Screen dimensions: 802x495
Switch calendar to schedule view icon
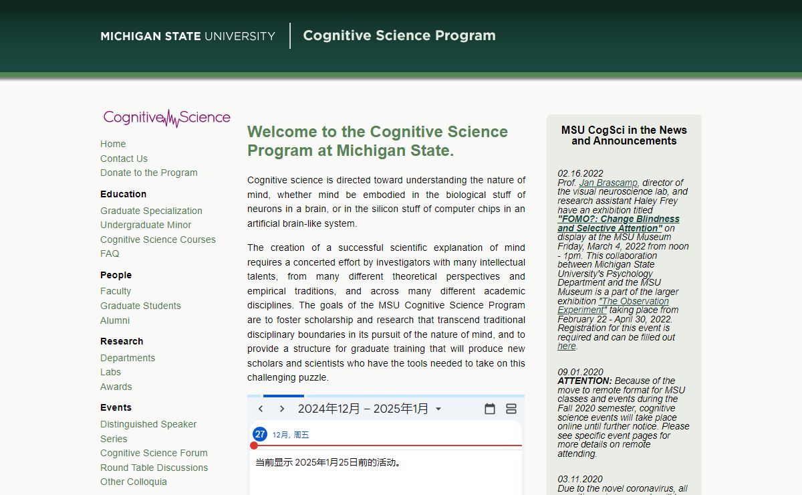[511, 409]
